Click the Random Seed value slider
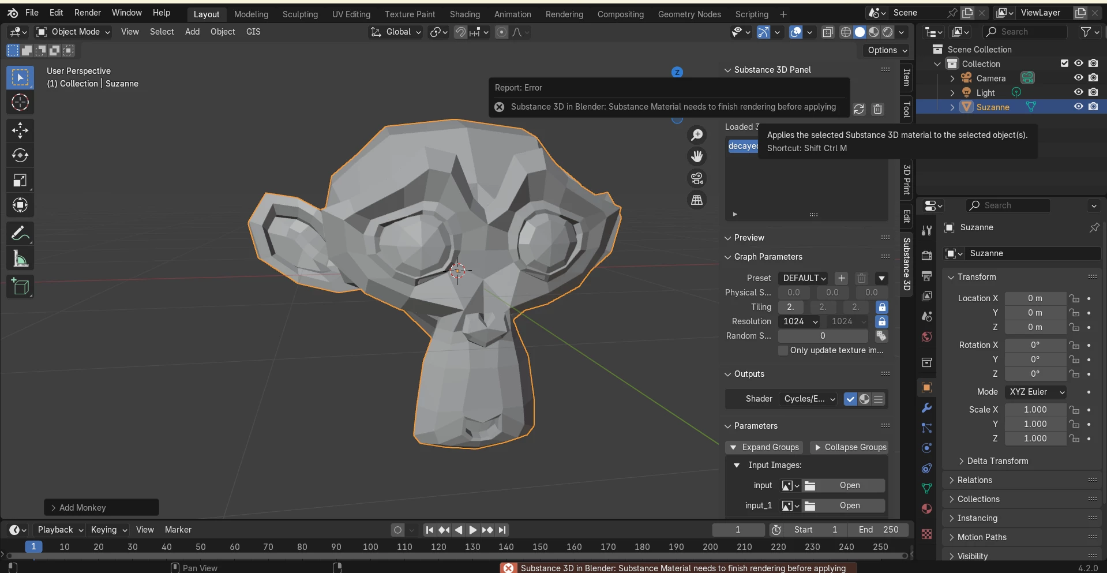This screenshot has height=573, width=1107. 823,336
